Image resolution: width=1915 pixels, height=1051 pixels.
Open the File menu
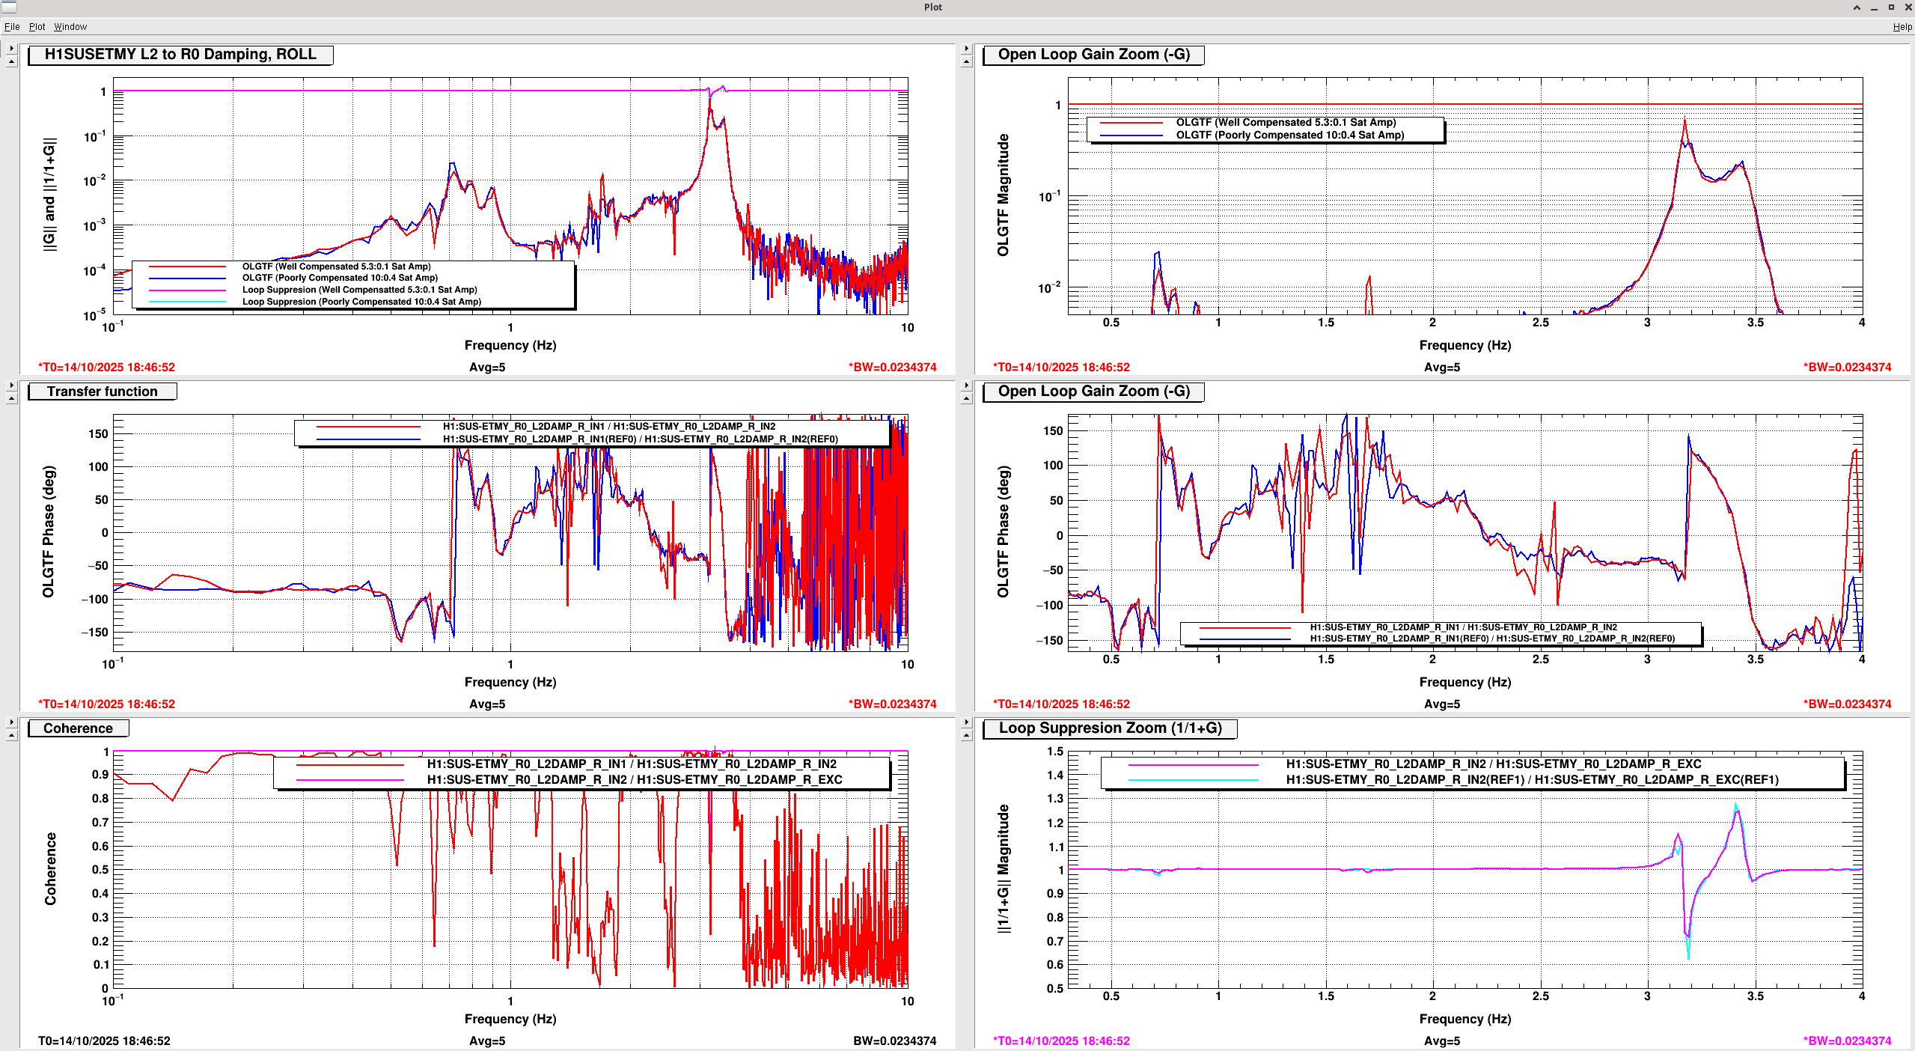(12, 26)
